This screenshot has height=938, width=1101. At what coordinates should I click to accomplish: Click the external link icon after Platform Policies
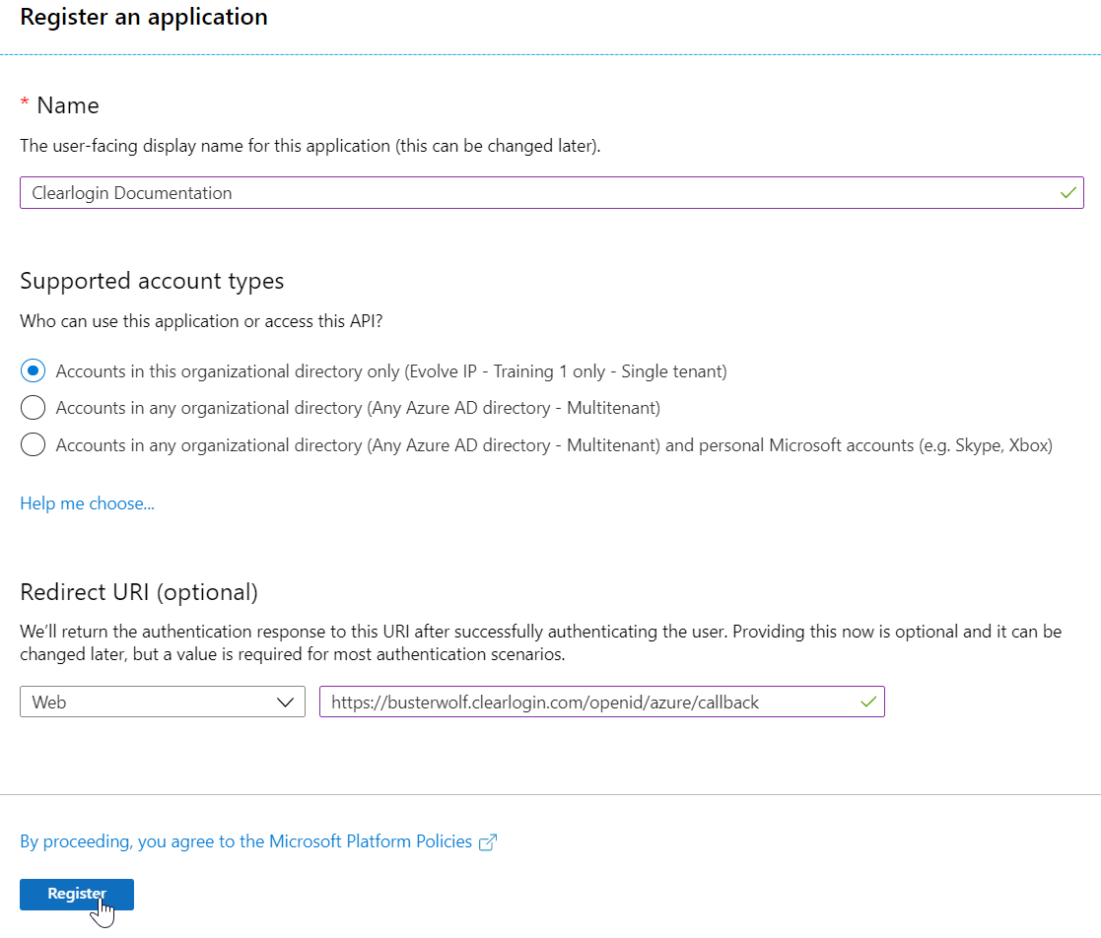(x=487, y=842)
